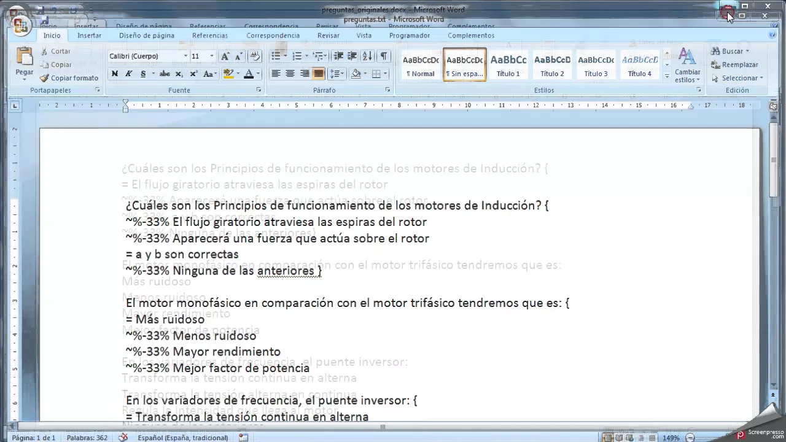The height and width of the screenshot is (442, 786).
Task: Click the Palabras: 362 word count
Action: click(87, 438)
